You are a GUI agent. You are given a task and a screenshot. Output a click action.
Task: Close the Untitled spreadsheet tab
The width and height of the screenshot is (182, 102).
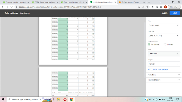click(115, 2)
